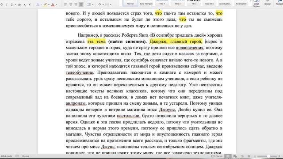Viewport: 283px width, 159px height.
Task: Enable Focus mode
Action: 217,156
